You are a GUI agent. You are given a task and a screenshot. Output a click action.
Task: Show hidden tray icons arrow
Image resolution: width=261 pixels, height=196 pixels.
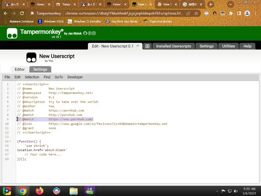(x=217, y=191)
